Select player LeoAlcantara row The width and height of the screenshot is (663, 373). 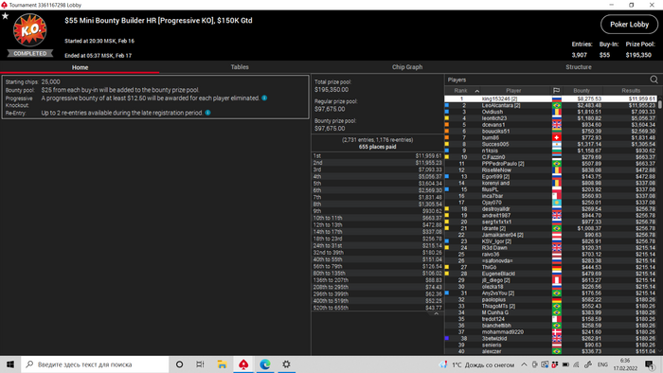point(551,106)
